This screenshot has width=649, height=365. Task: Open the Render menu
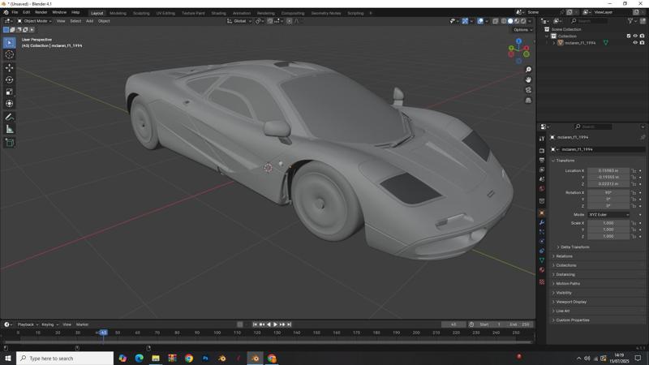coord(41,12)
